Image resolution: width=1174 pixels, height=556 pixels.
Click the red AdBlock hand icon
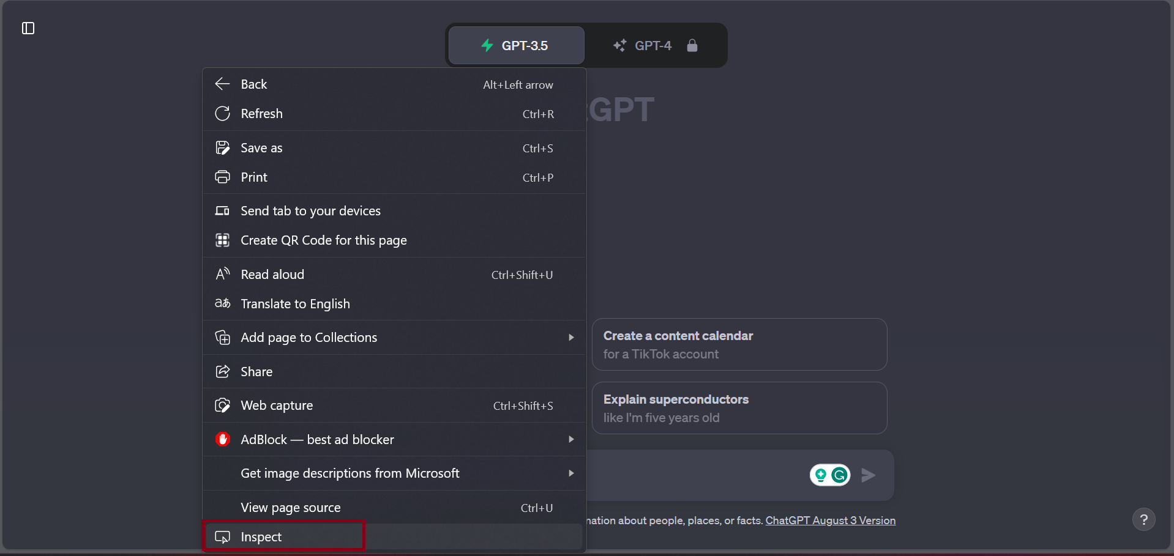[222, 439]
